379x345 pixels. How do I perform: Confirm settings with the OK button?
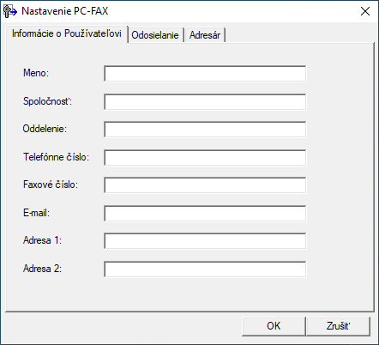point(274,326)
